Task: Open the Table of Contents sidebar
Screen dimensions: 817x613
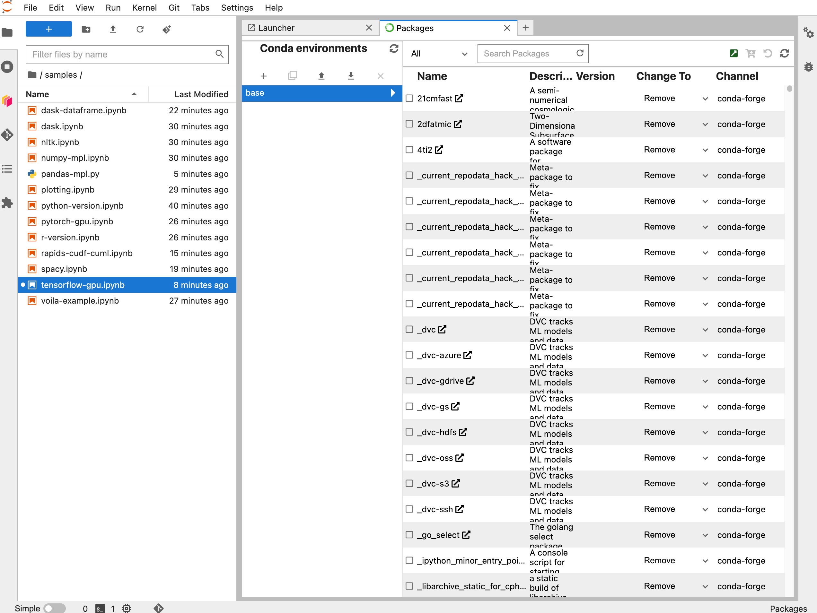Action: click(7, 169)
